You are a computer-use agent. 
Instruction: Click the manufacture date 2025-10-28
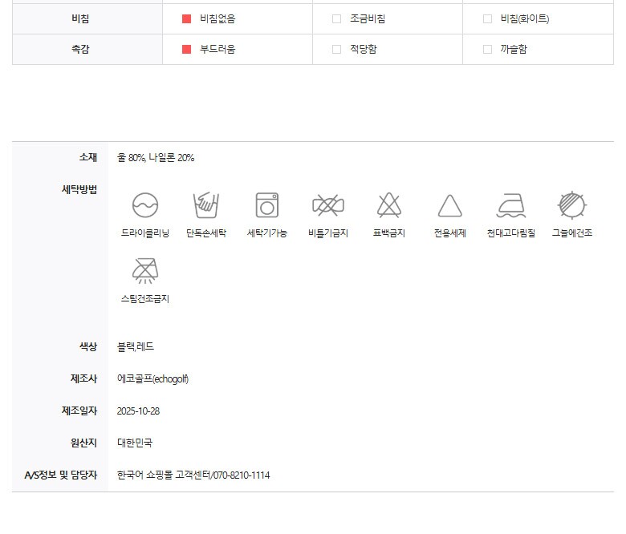point(138,411)
